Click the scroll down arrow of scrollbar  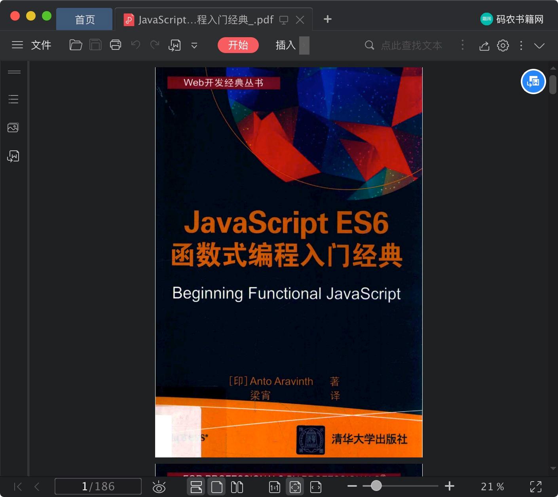click(553, 469)
